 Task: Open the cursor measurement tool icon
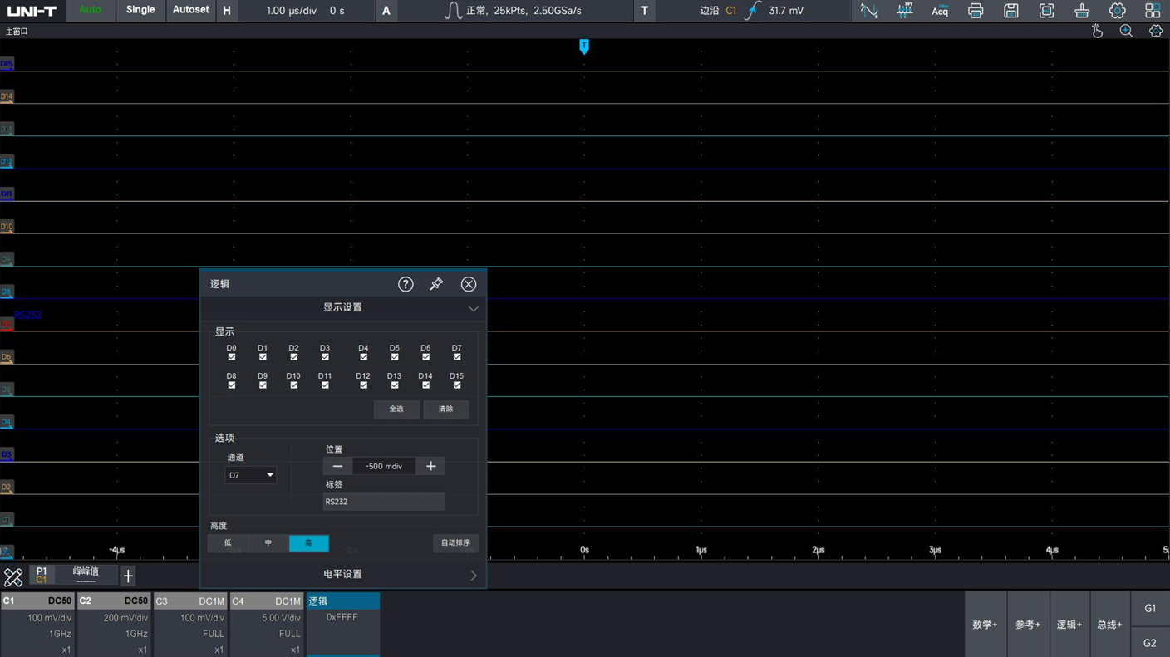click(x=869, y=11)
